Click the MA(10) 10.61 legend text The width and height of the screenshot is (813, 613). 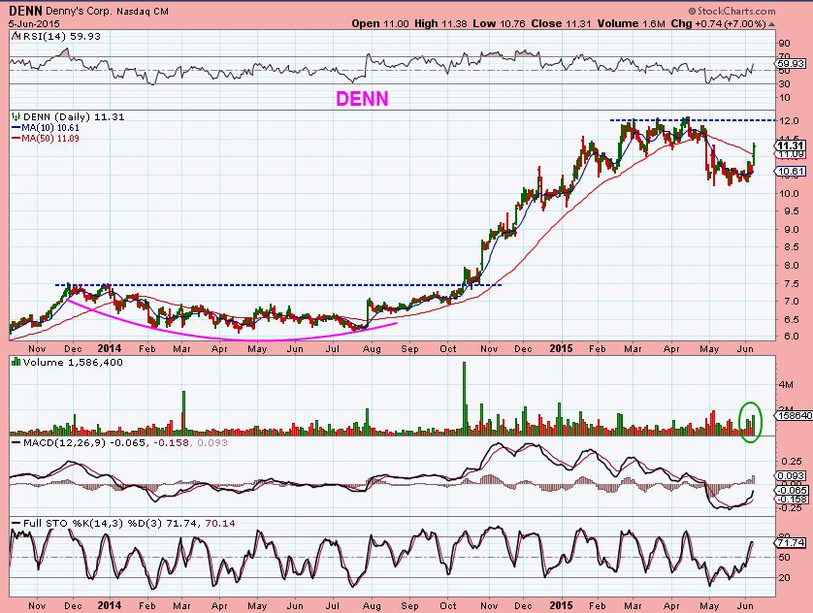(x=50, y=127)
